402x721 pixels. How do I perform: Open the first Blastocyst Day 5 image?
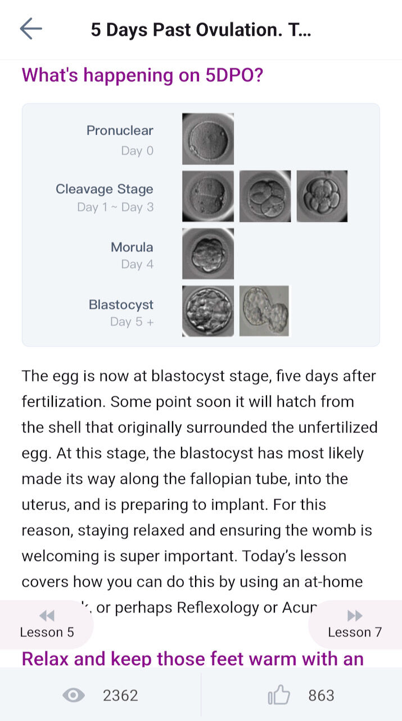point(208,311)
